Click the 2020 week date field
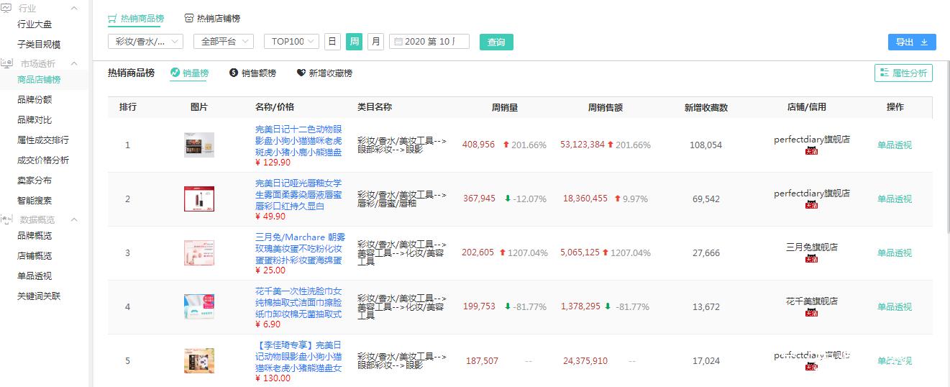Screen dimensions: 950x387 click(x=429, y=42)
